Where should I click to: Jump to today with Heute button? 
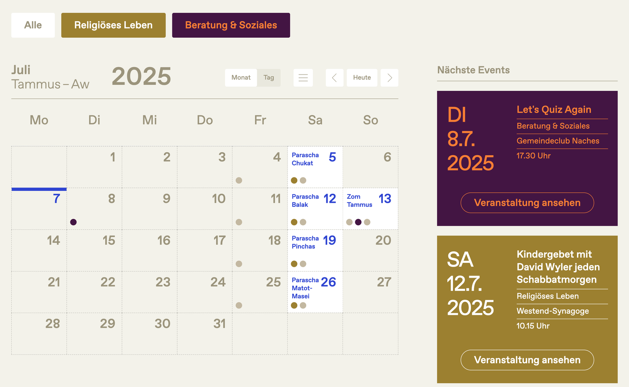[x=362, y=78]
